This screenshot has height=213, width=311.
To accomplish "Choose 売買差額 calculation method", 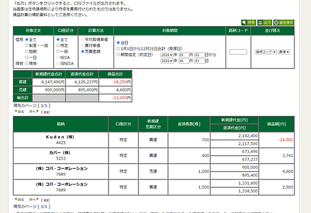I will (83, 52).
